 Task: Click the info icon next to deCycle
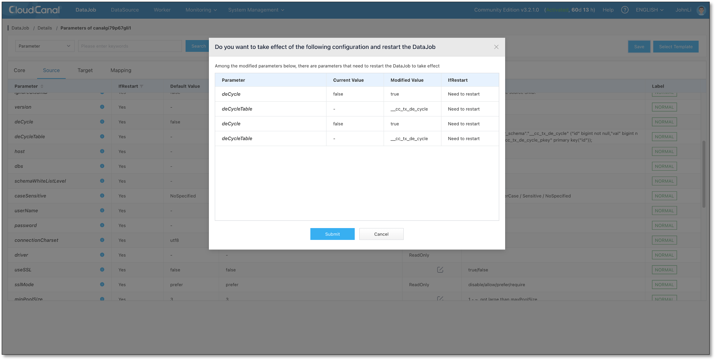coord(102,122)
